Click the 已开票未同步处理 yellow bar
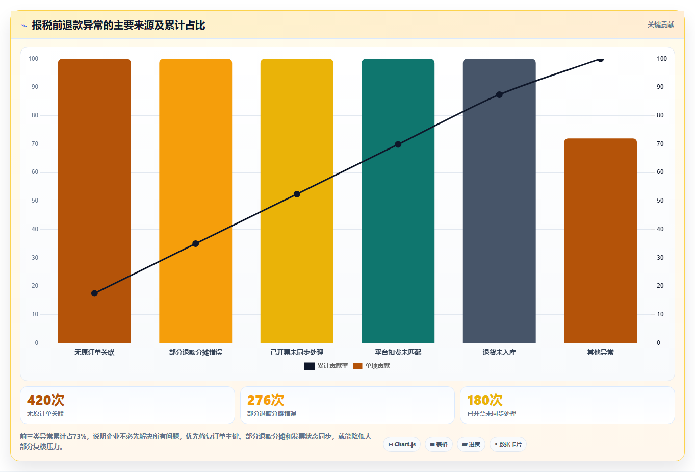Screen dimensions: 695x472 [297, 201]
